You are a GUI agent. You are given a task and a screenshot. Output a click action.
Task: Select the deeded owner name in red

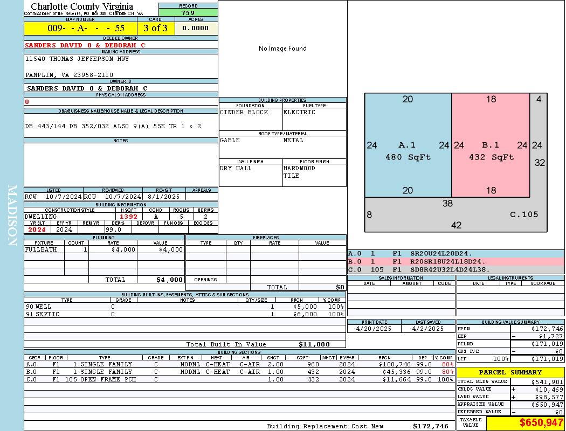(85, 45)
